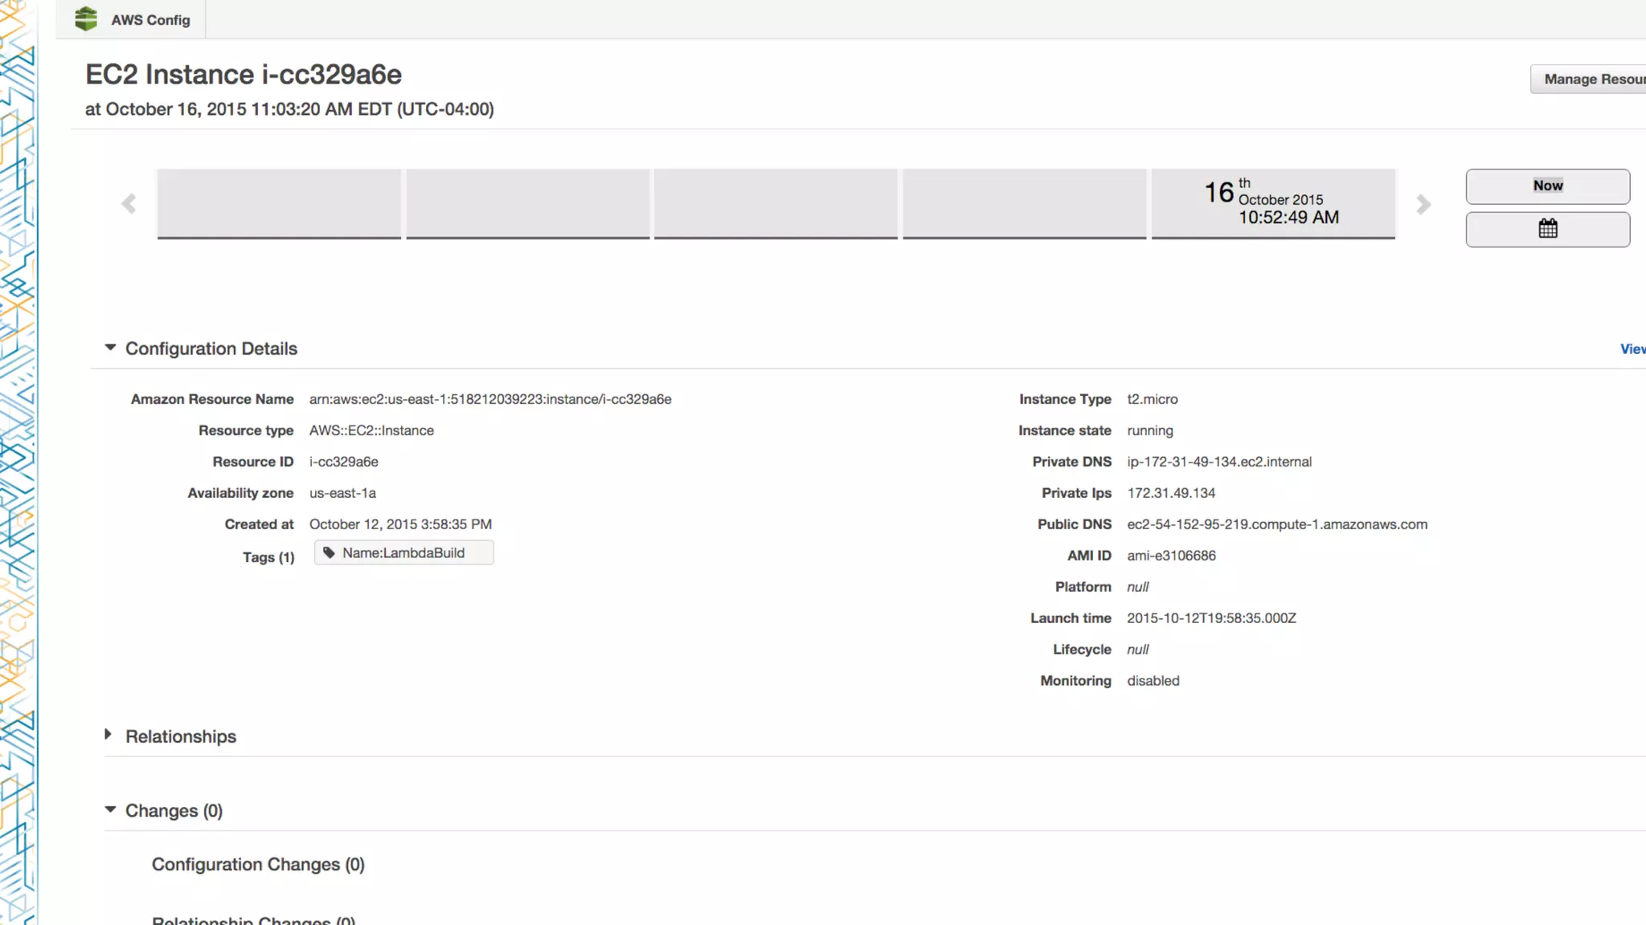Open the View details link
Screen dimensions: 1646x925
[1632, 348]
